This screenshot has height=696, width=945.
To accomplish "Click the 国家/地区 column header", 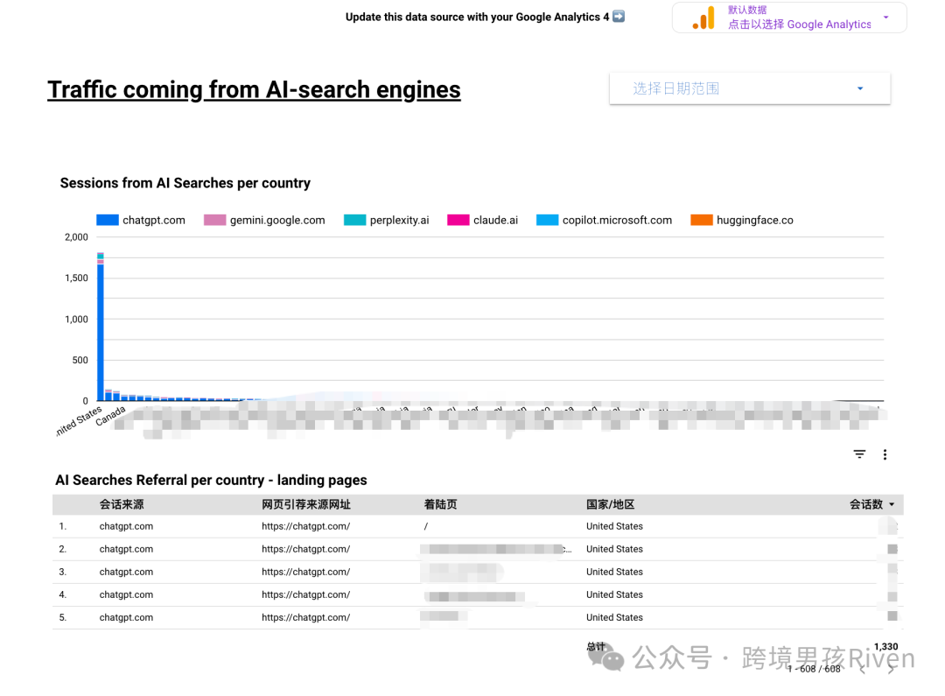I will [x=610, y=504].
